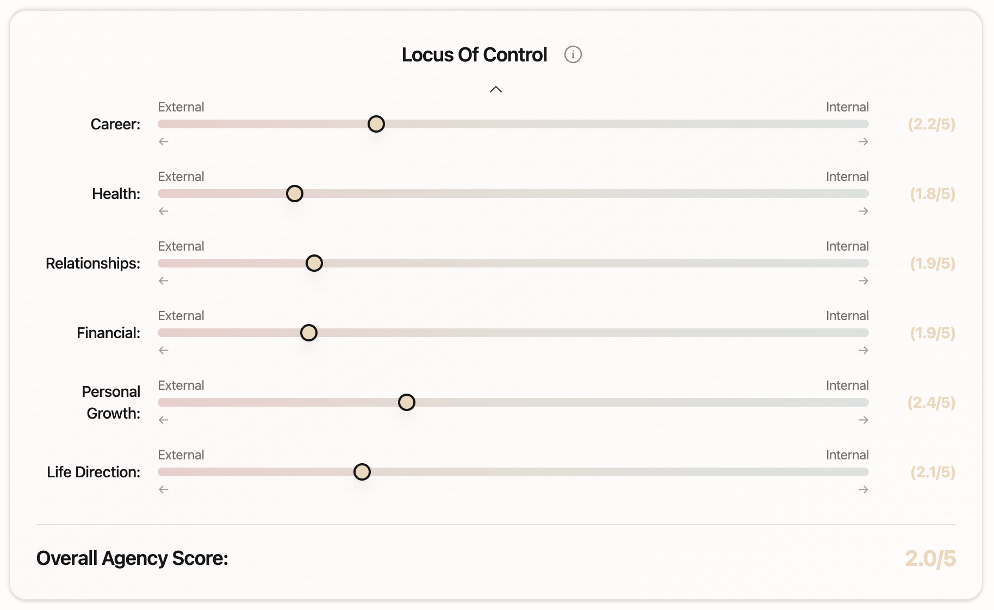Click the Life Direction slider handle
994x610 pixels.
click(362, 472)
